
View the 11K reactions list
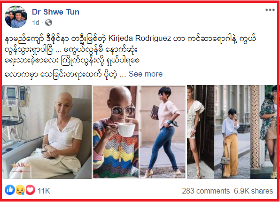pos(44,191)
